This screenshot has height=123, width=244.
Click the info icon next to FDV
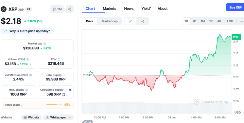click(x=59, y=59)
